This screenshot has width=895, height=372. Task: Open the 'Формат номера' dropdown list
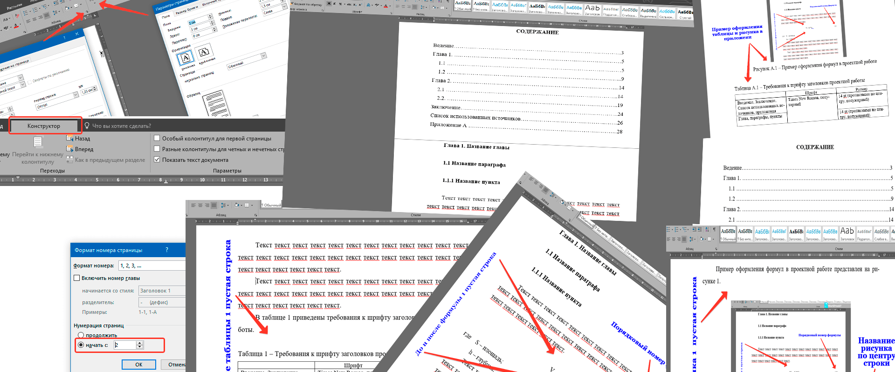152,266
